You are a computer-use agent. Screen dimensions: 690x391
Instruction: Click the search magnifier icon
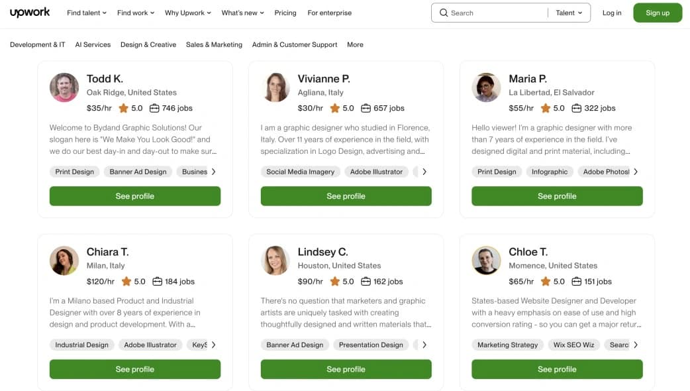pyautogui.click(x=443, y=13)
